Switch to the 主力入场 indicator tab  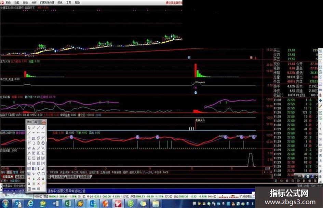click(58, 177)
